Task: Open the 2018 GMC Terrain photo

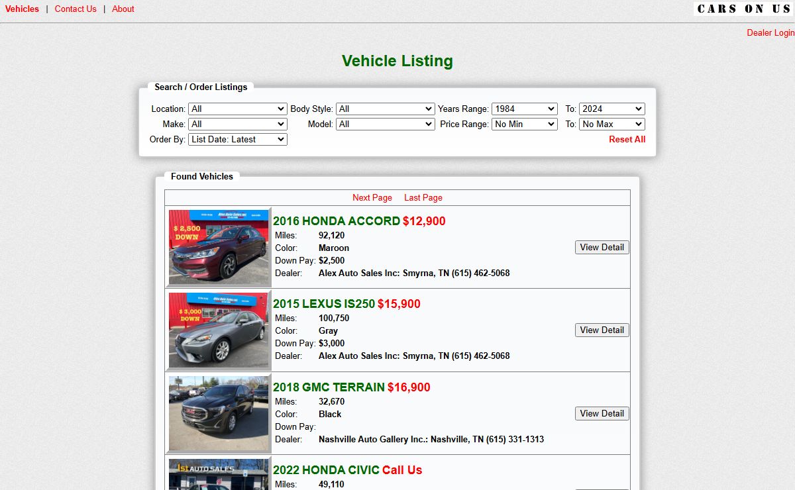Action: pos(219,413)
